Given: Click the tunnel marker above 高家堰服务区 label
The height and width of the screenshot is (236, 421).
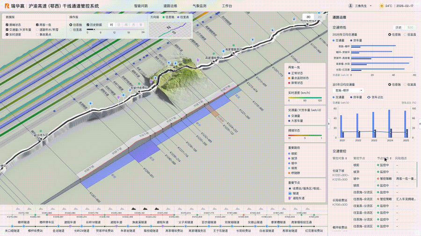Looking at the screenshot, I should (x=224, y=51).
